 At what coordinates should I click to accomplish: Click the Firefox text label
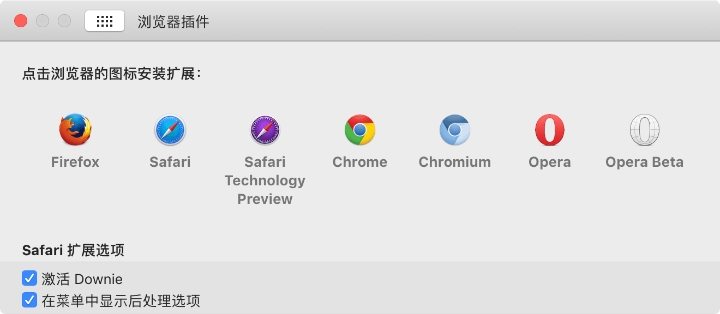[x=75, y=162]
